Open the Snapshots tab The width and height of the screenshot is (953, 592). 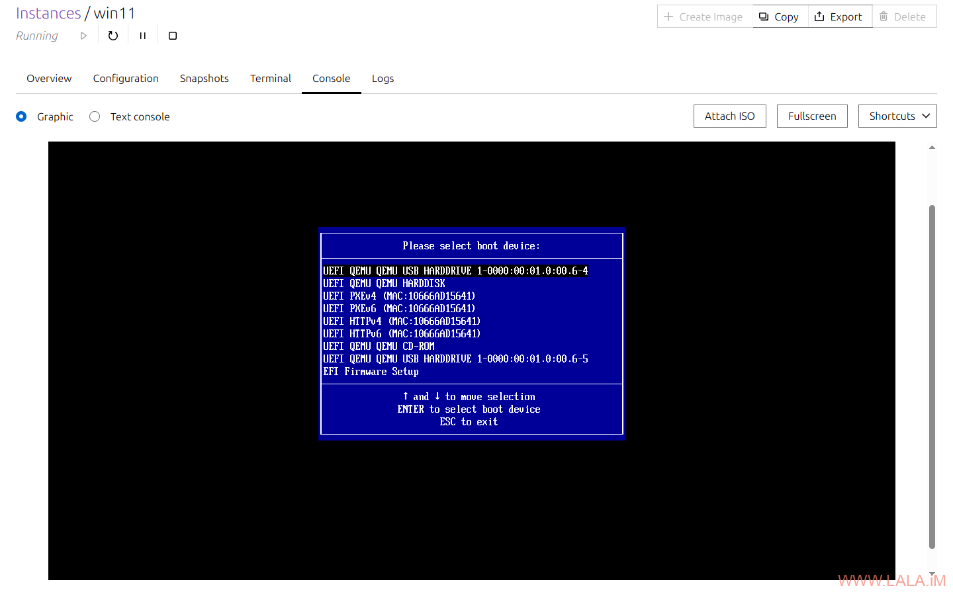[x=204, y=78]
